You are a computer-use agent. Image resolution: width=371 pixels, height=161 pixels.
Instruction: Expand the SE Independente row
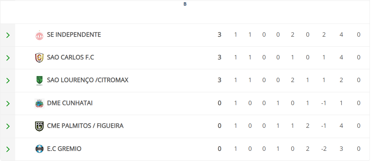pyautogui.click(x=8, y=35)
